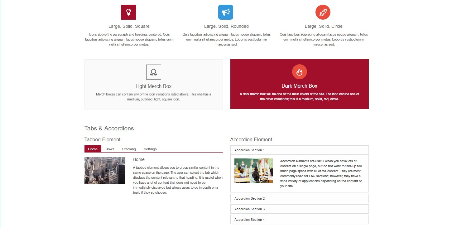Click the blue rounded megaphone icon
452x228 pixels.
point(225,12)
